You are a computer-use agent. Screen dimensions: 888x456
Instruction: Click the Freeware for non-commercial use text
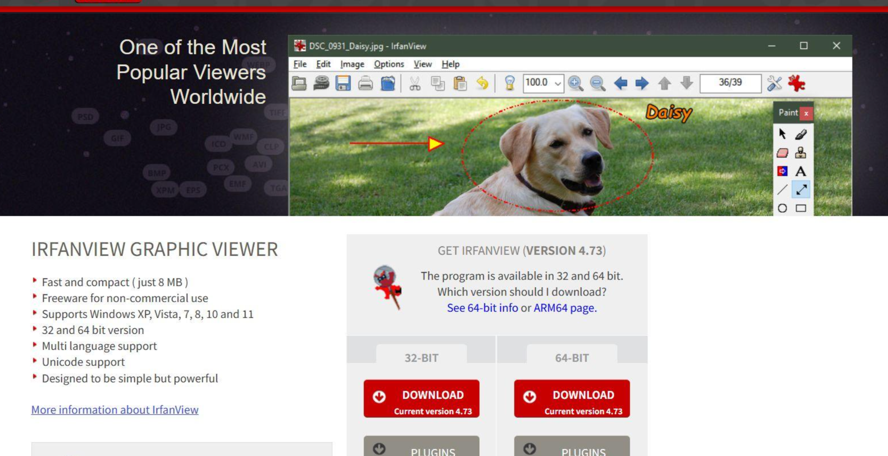point(125,298)
